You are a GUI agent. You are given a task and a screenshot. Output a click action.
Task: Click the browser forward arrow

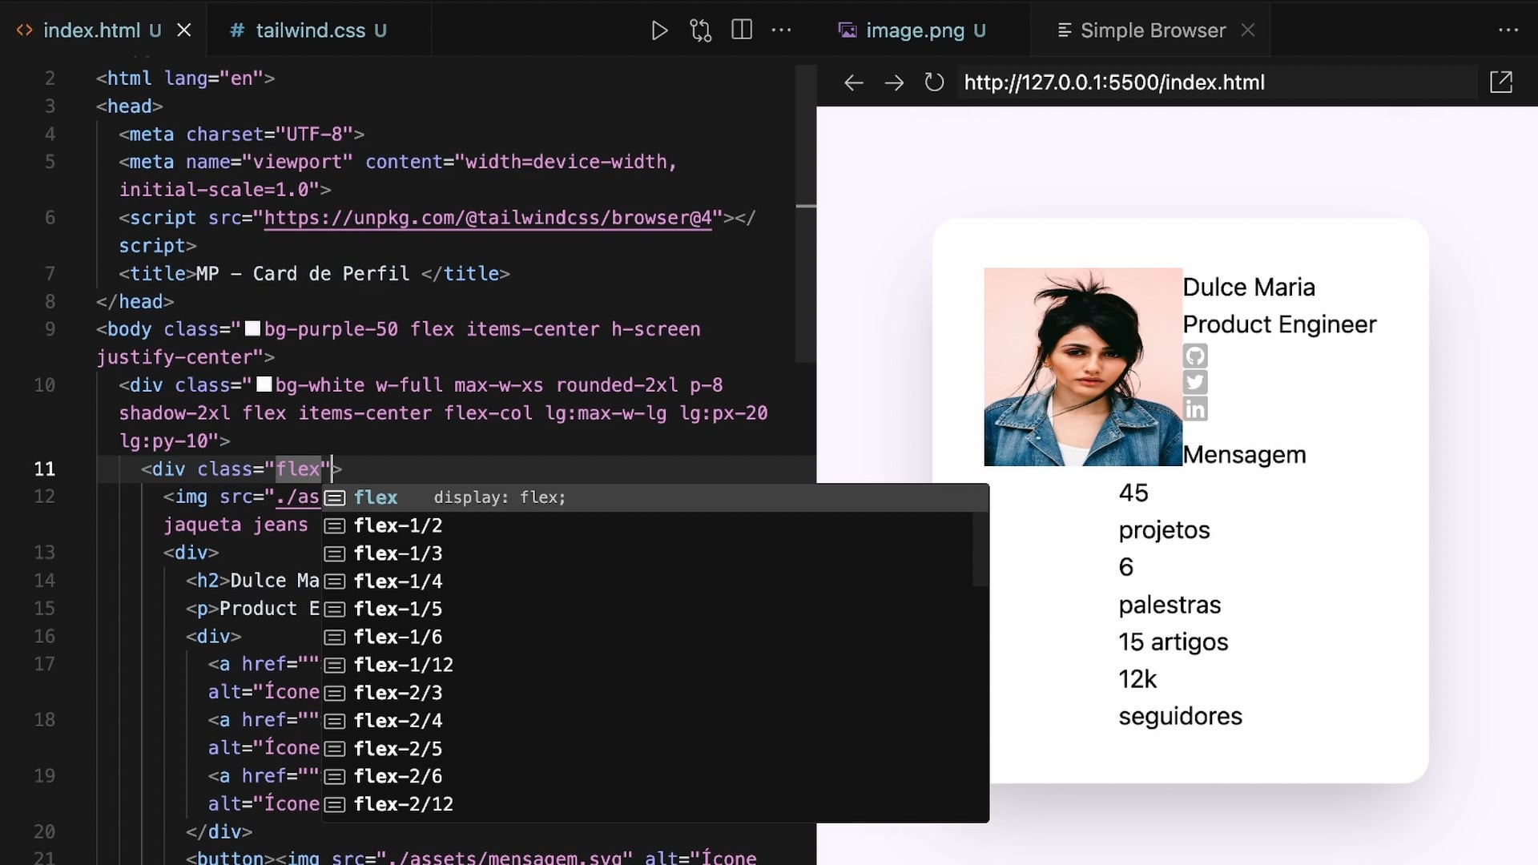[894, 82]
